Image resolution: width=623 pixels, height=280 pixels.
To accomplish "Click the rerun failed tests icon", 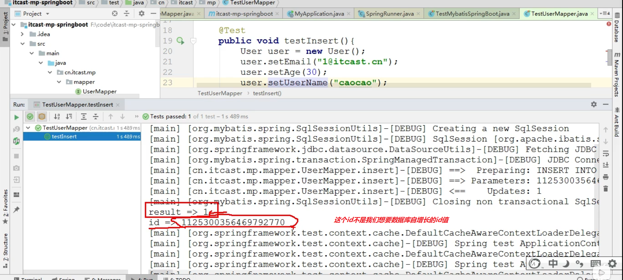I will click(x=17, y=129).
